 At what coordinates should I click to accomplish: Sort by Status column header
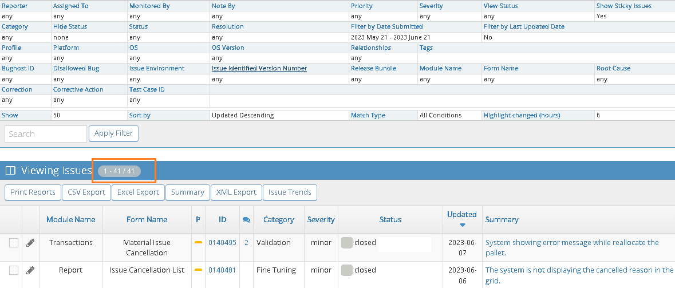pos(390,219)
